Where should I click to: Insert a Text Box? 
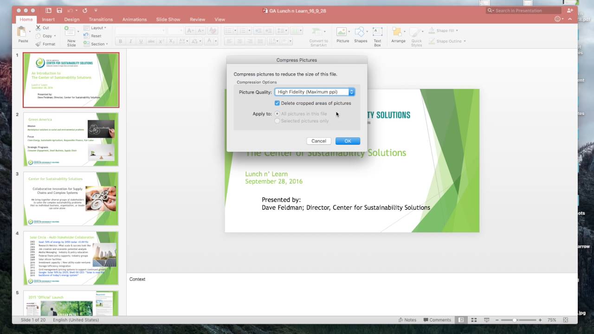[x=377, y=36]
